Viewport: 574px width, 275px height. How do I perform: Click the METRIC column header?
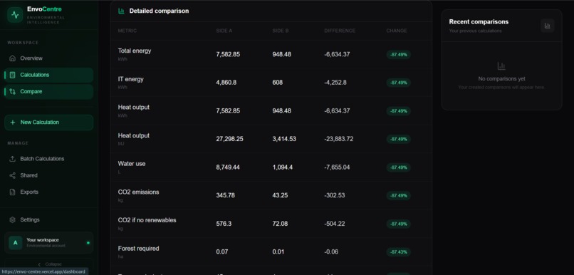[127, 31]
